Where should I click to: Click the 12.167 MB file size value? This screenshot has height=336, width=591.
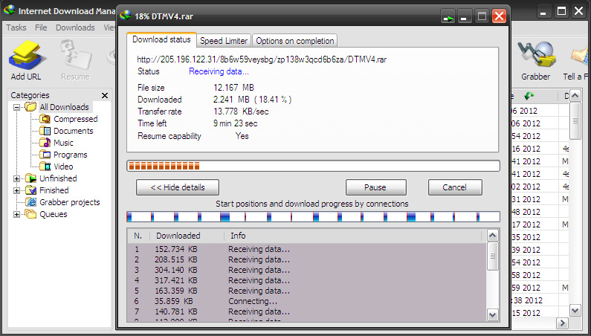(233, 88)
